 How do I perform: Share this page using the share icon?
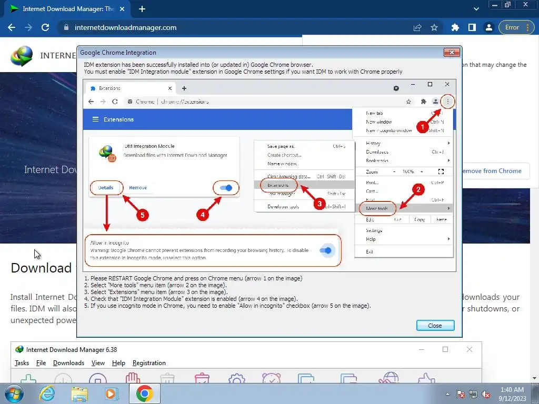(417, 27)
